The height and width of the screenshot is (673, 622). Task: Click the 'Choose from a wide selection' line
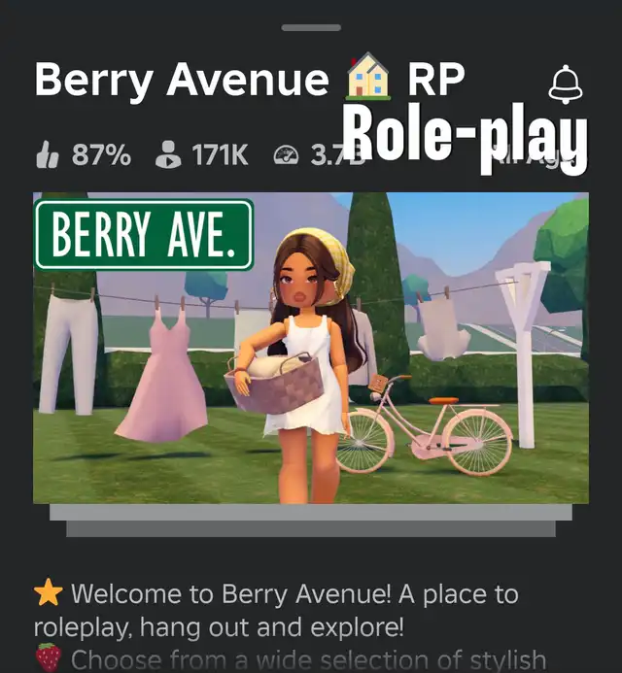pyautogui.click(x=308, y=658)
